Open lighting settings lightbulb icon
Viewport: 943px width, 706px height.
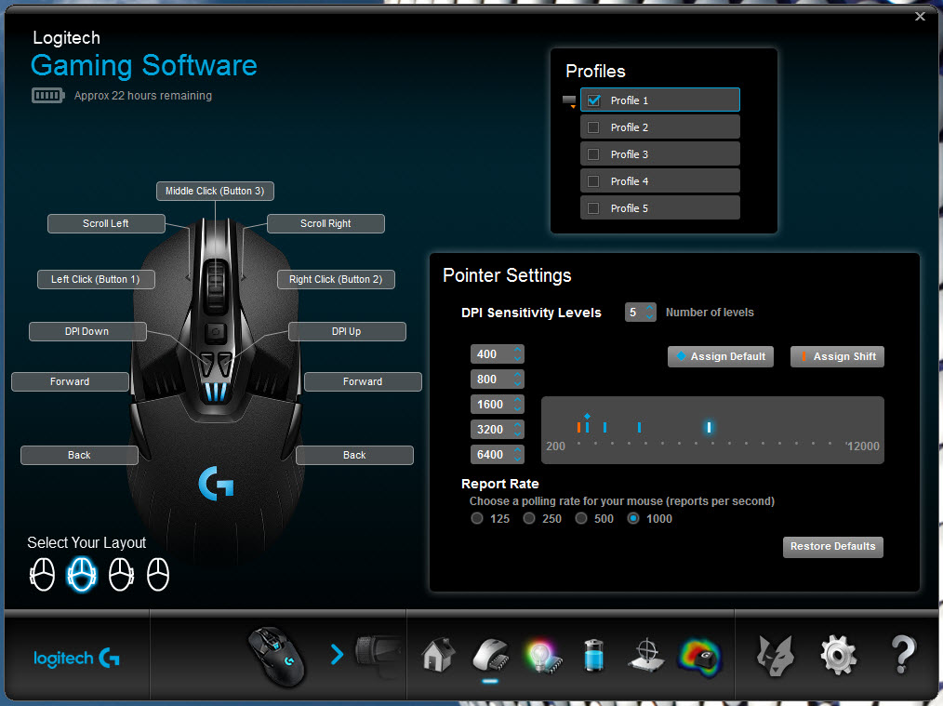tap(544, 657)
